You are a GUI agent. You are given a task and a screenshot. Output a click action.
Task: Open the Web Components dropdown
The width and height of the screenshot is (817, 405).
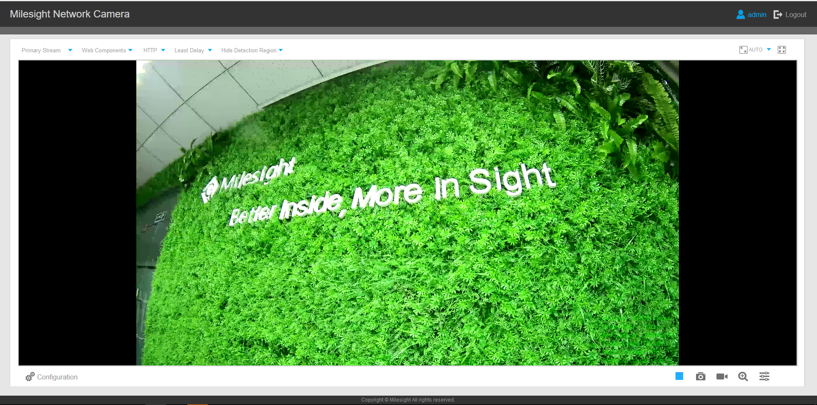pyautogui.click(x=107, y=50)
